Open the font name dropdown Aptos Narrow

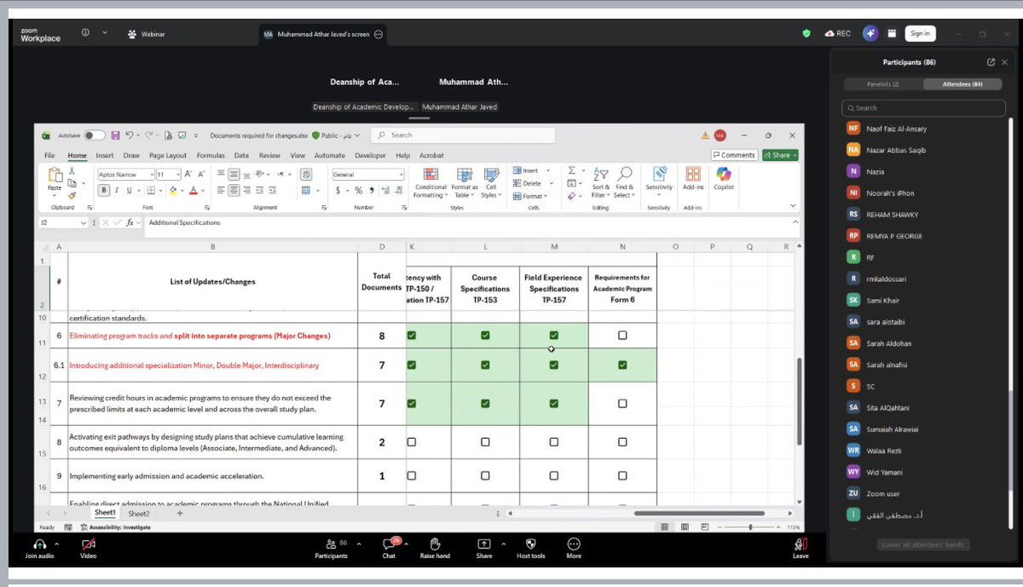pos(151,174)
